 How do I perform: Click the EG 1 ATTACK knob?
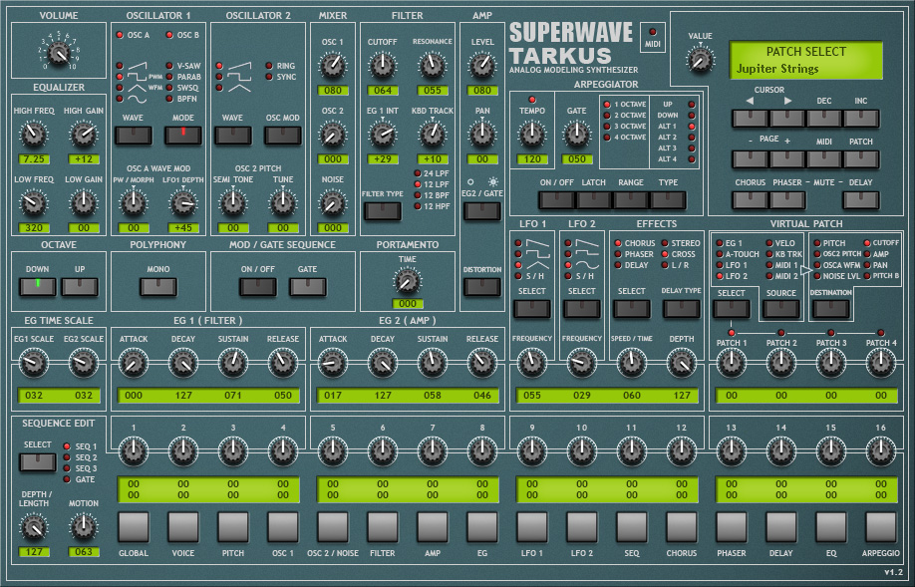point(134,363)
